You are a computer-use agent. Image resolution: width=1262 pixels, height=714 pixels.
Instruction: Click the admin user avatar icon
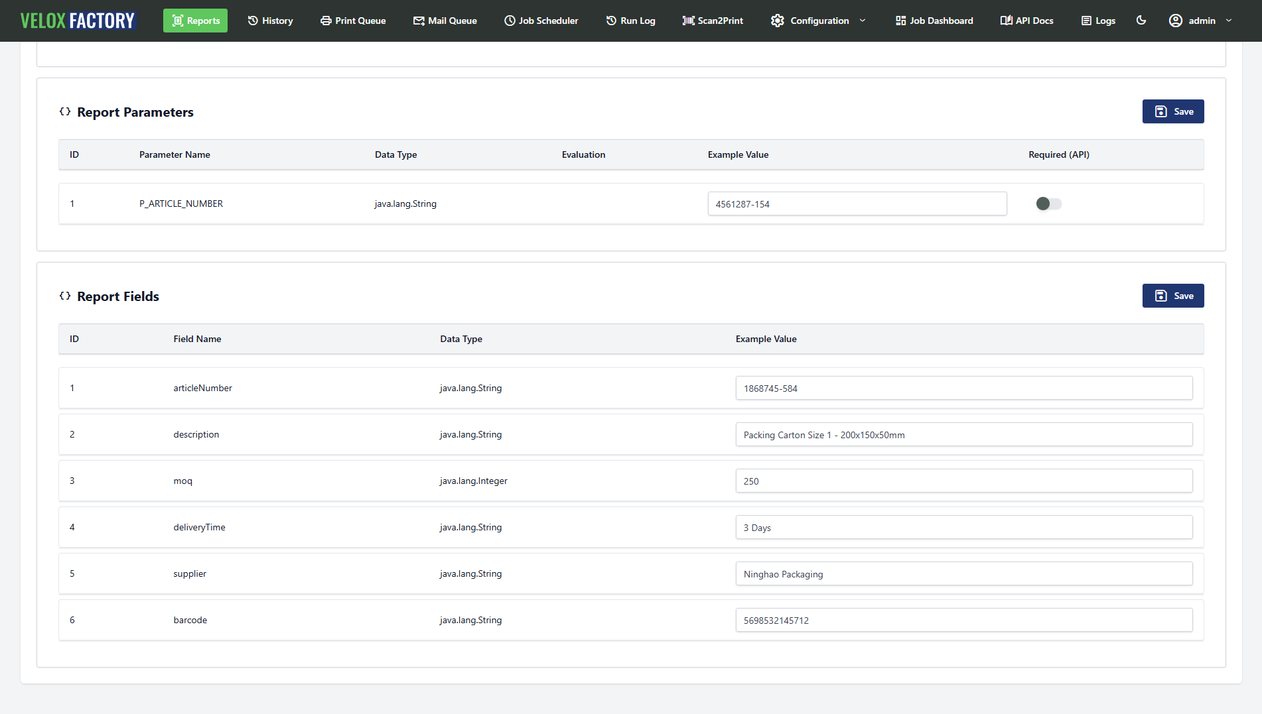click(1176, 21)
